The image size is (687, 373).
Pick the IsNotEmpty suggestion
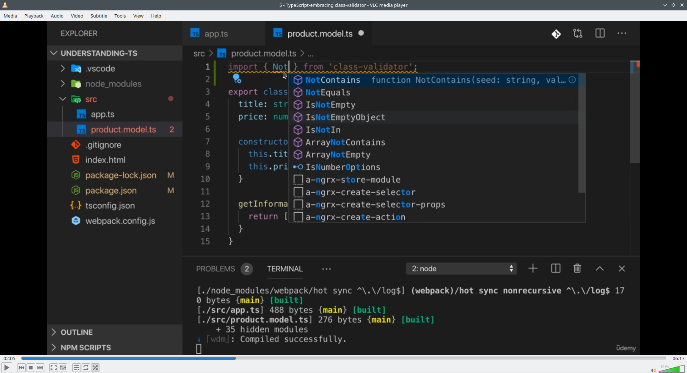coord(434,105)
